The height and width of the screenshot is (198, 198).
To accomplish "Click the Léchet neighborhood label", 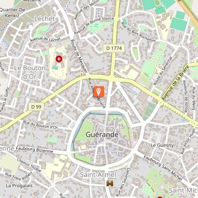I will tap(45, 19).
